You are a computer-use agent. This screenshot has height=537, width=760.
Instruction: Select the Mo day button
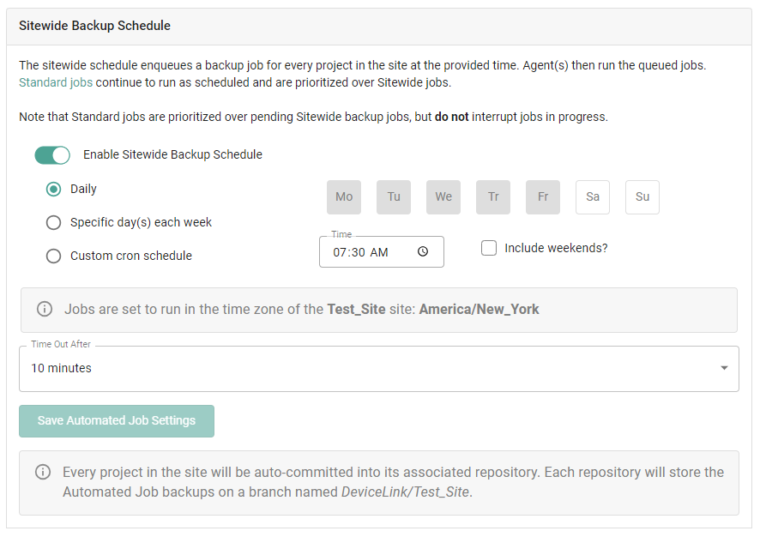coord(344,196)
